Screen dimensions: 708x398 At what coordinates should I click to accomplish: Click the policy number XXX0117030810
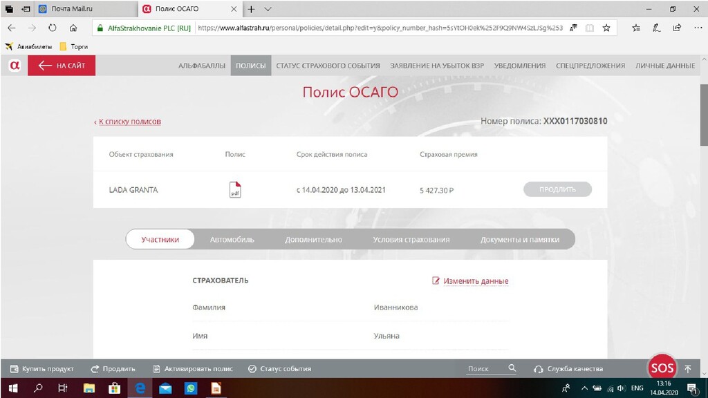575,121
